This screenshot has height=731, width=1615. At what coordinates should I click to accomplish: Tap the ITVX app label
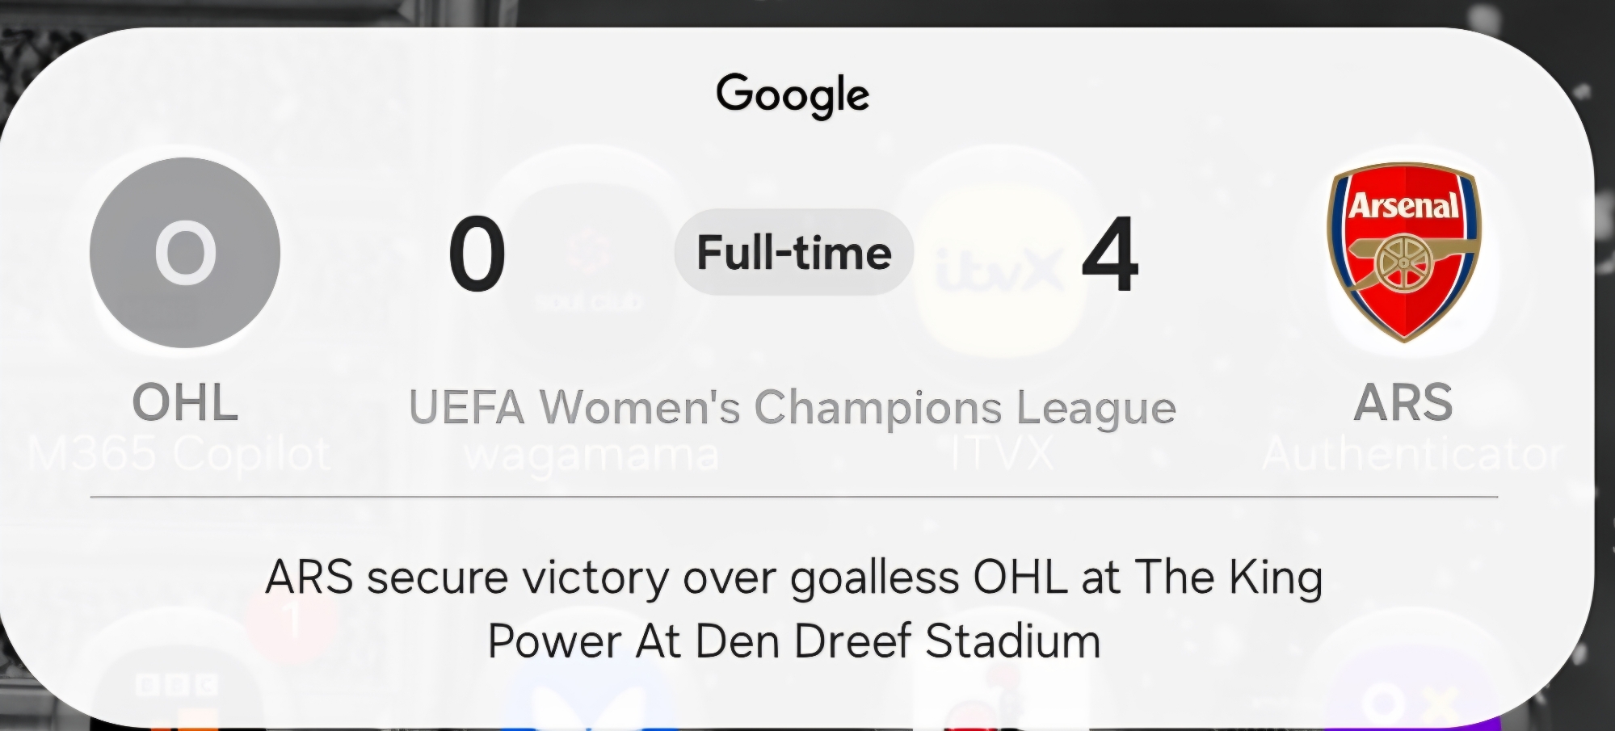[1002, 454]
